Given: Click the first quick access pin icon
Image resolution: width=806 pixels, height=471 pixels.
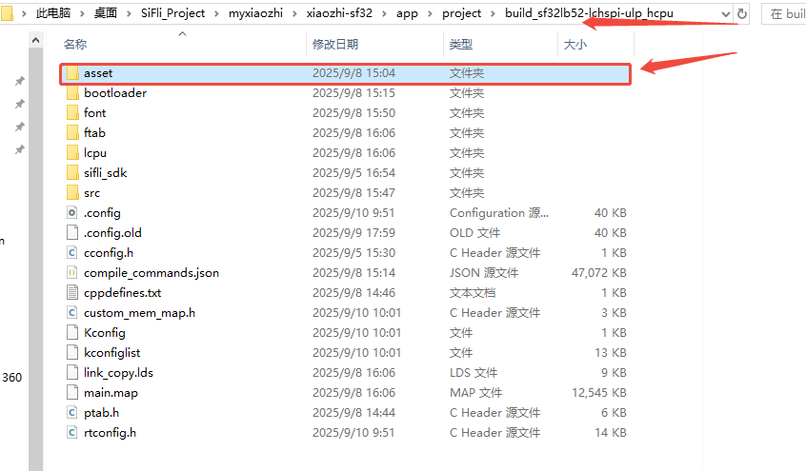Looking at the screenshot, I should [x=20, y=81].
